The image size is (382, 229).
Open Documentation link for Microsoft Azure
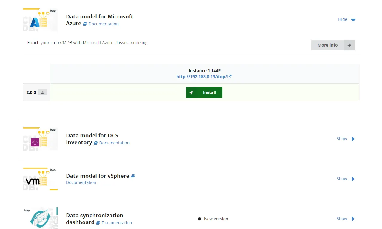click(x=104, y=24)
